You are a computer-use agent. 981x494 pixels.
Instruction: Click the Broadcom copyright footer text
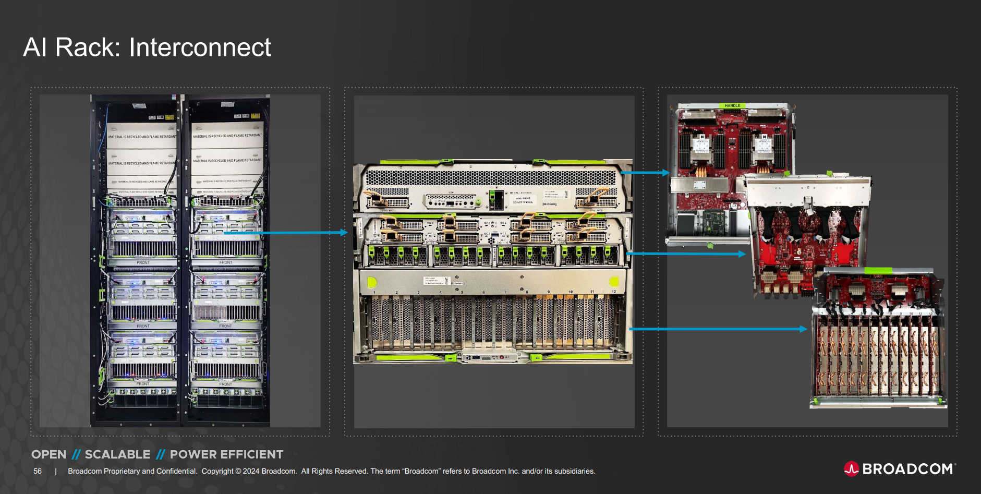tap(331, 471)
